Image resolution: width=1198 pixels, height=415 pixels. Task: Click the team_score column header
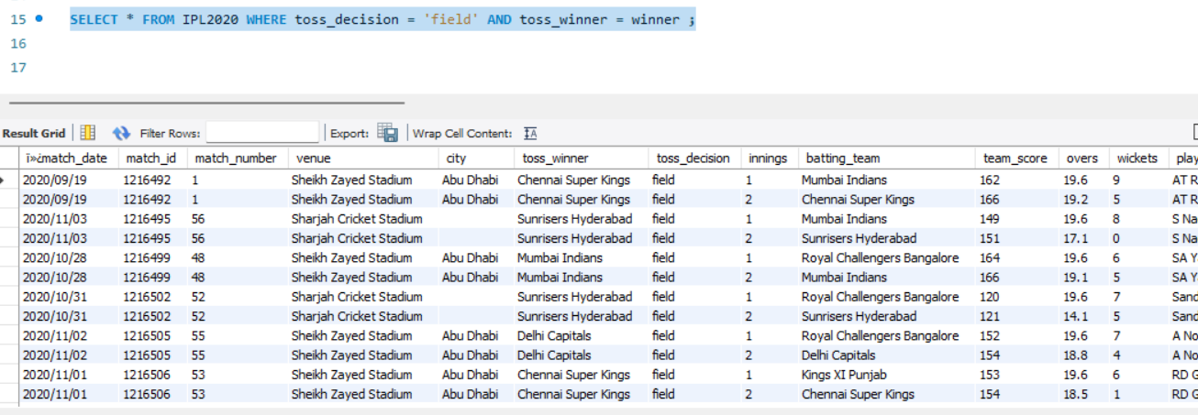[1017, 158]
